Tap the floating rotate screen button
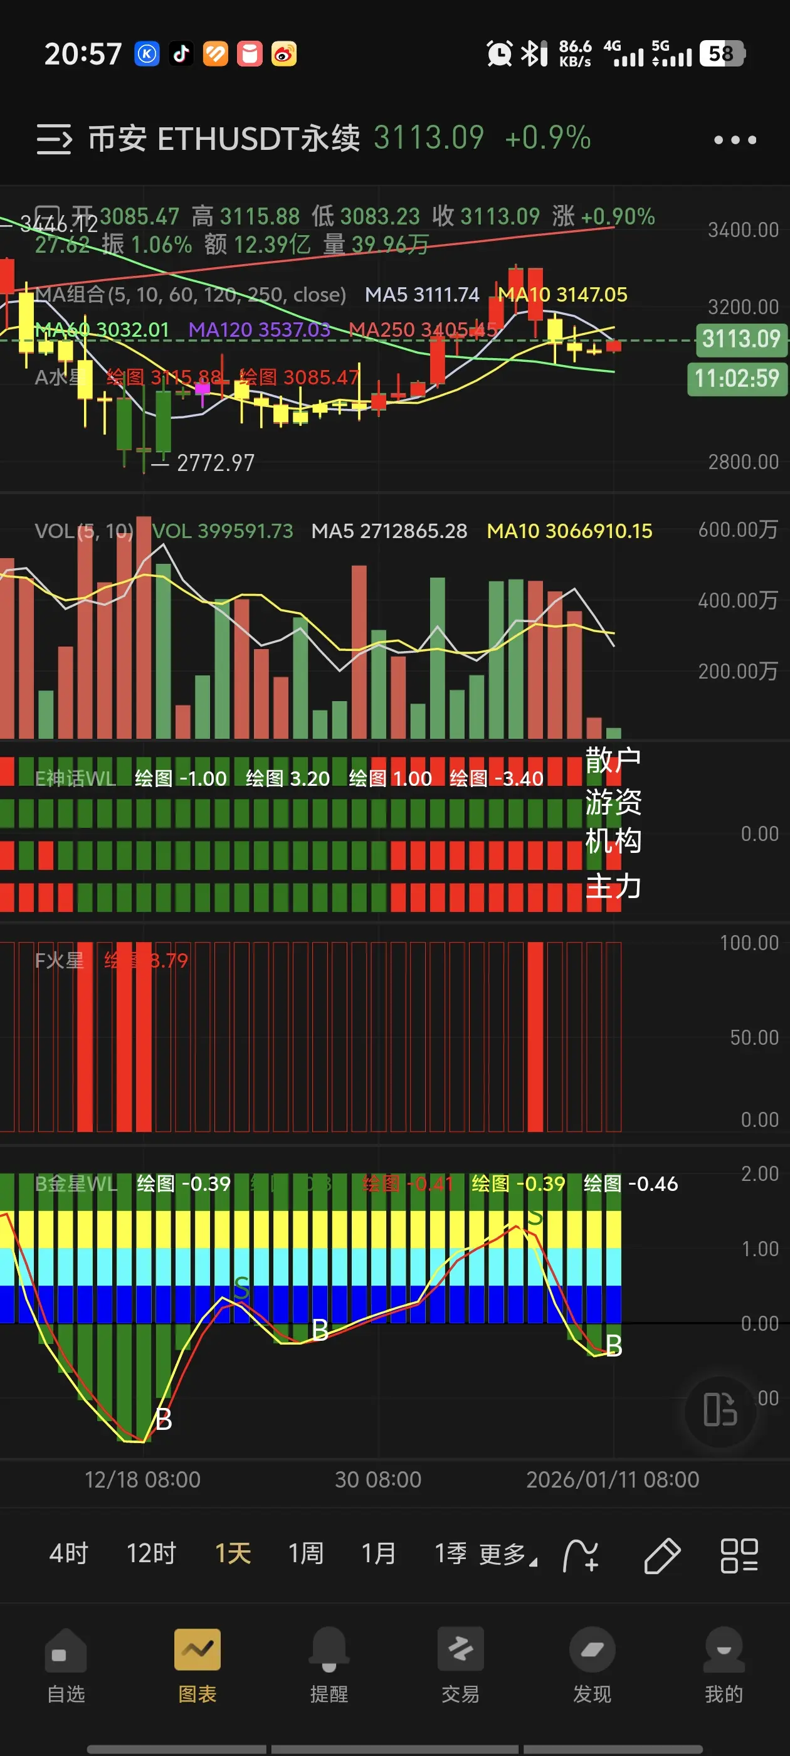The height and width of the screenshot is (1756, 790). point(720,1410)
